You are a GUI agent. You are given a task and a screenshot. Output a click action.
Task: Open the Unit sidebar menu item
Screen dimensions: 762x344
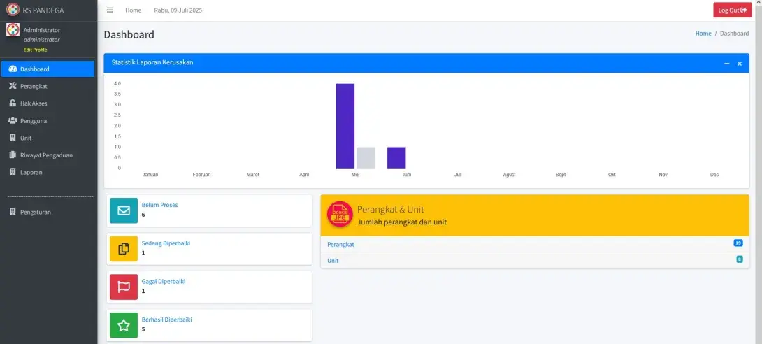click(x=26, y=138)
